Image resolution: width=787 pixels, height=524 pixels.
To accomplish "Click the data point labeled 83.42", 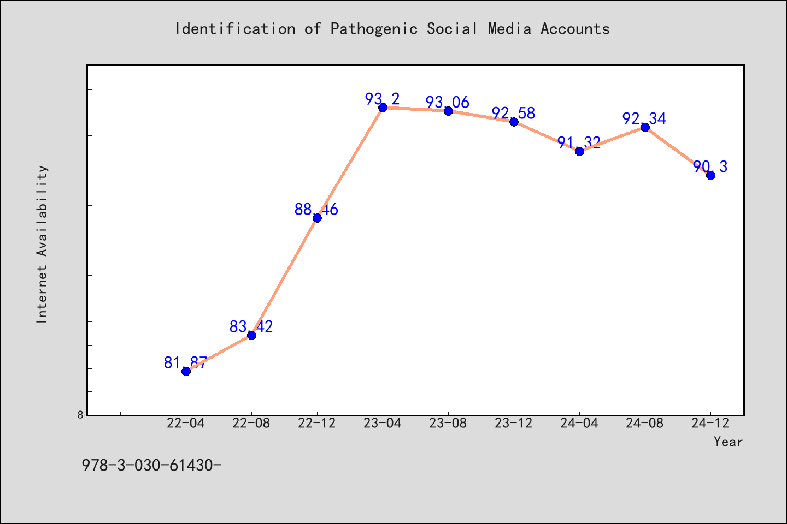I will (x=251, y=335).
